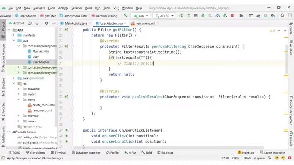
Task: Open the Event Log
Action: tap(246, 153)
